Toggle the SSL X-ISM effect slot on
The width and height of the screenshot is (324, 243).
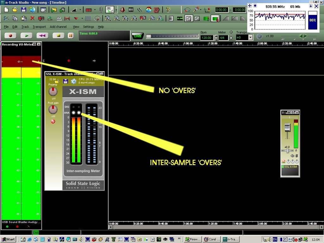click(x=283, y=167)
